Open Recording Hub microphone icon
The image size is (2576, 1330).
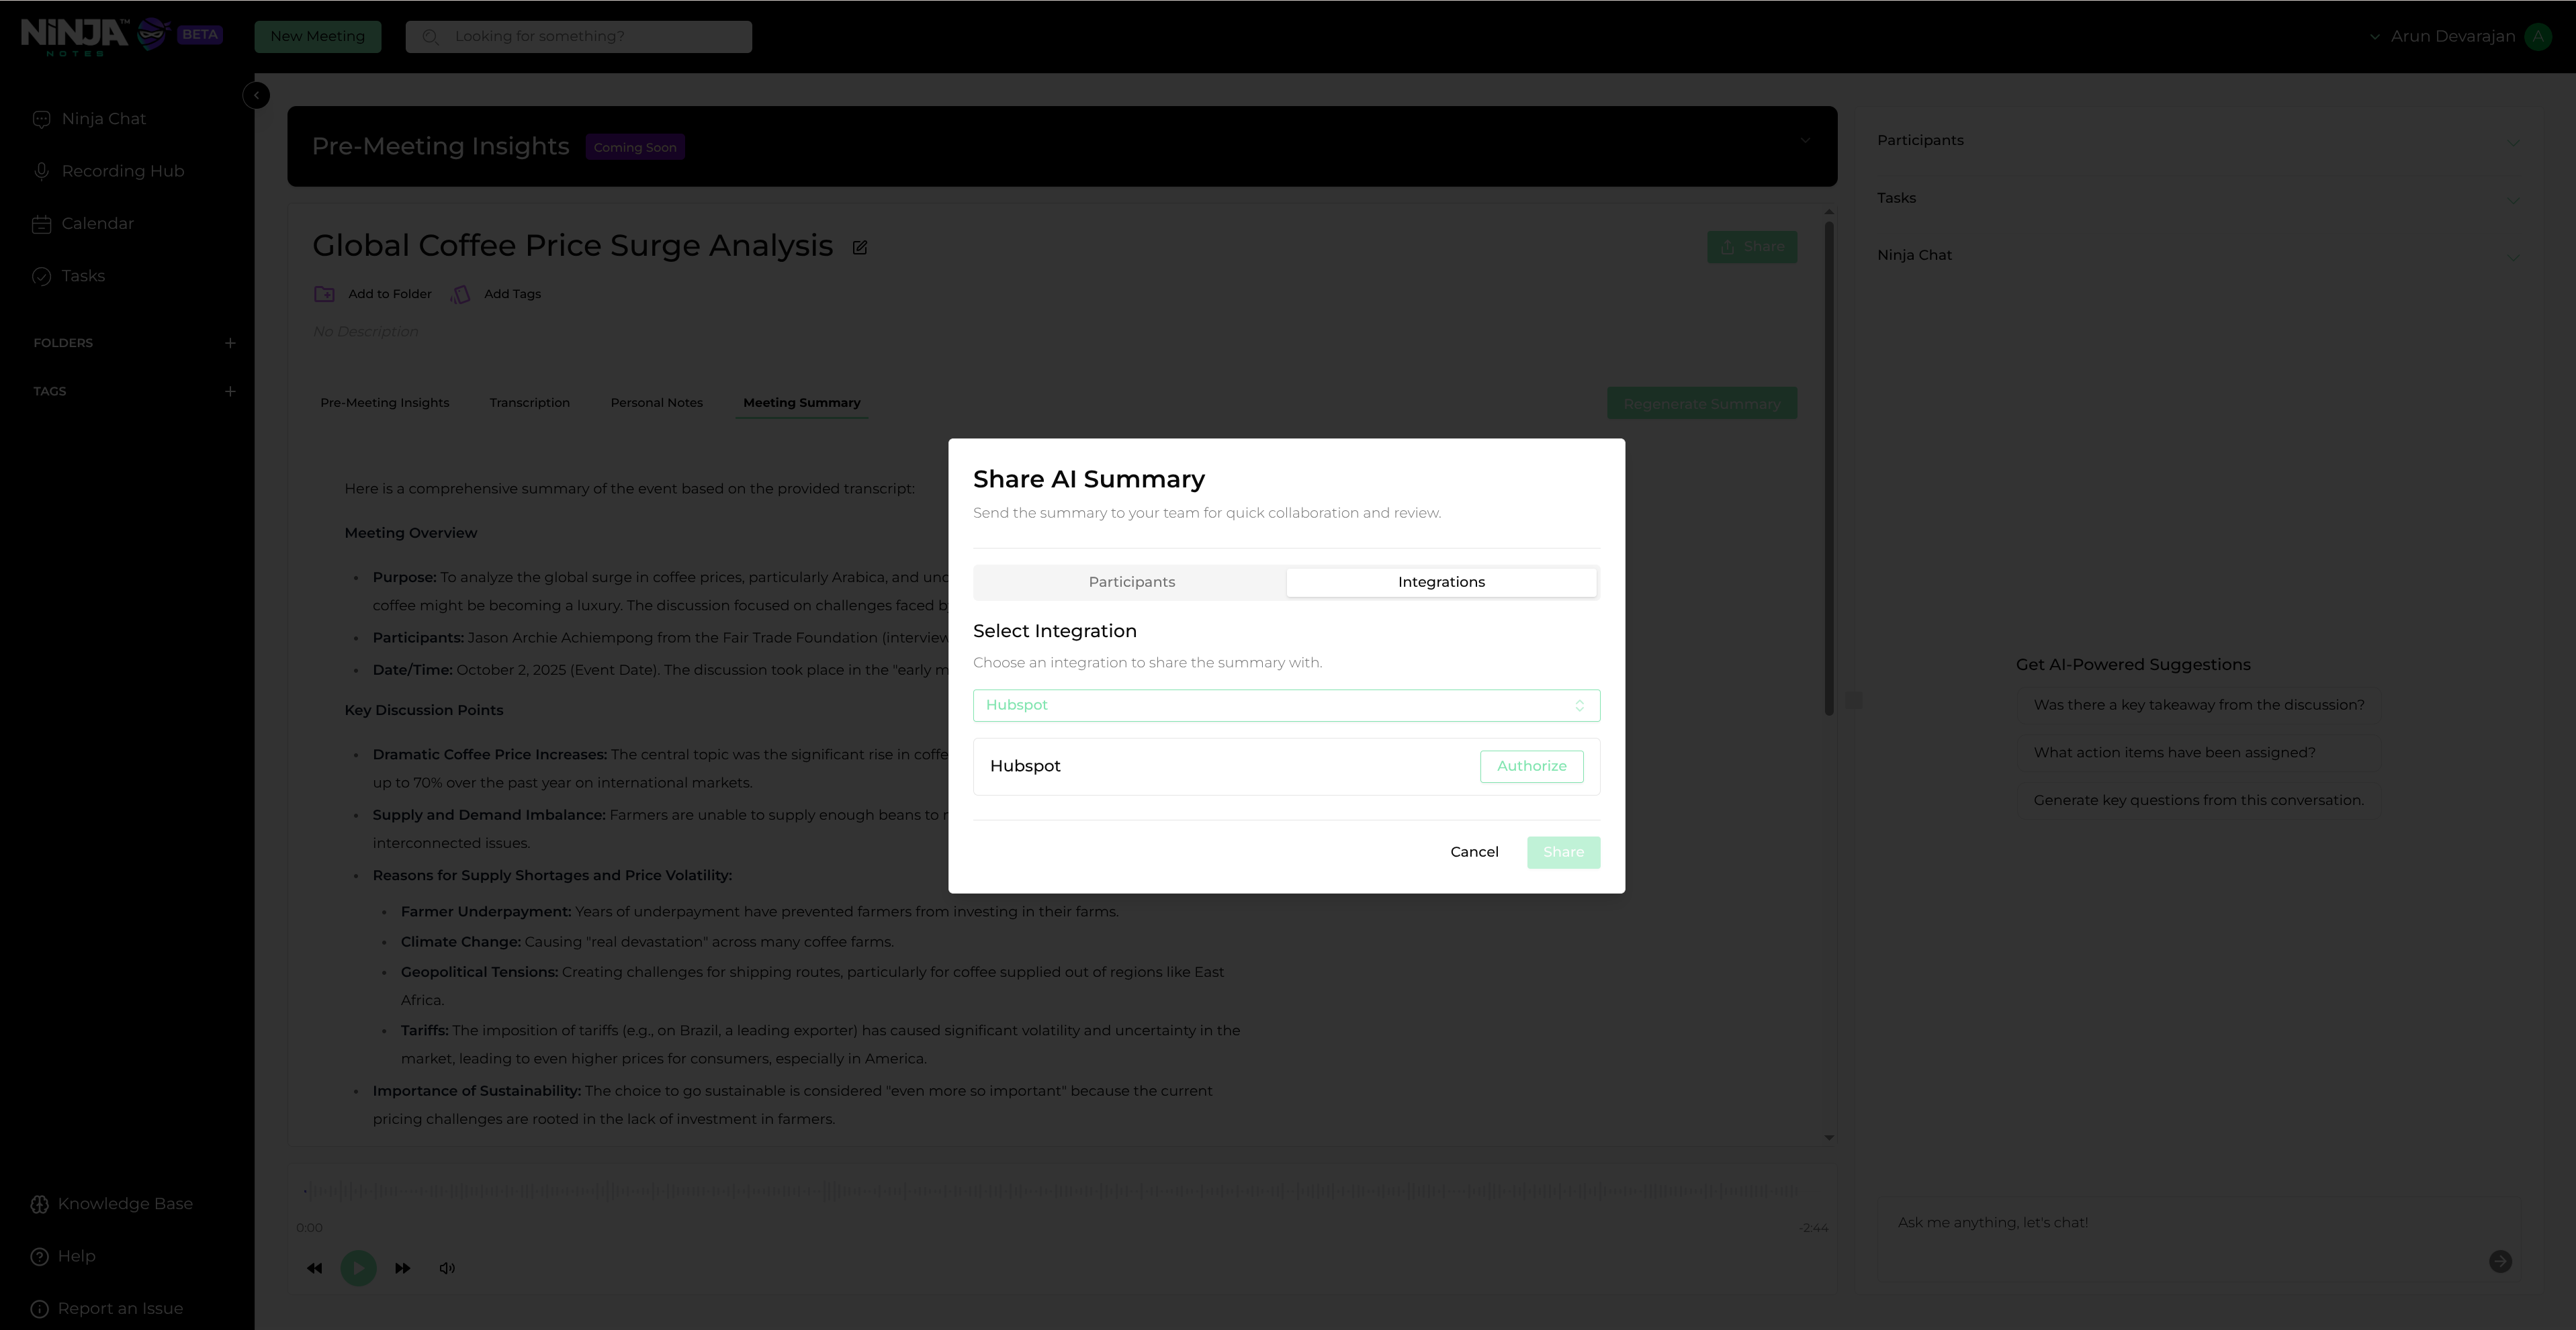click(41, 171)
